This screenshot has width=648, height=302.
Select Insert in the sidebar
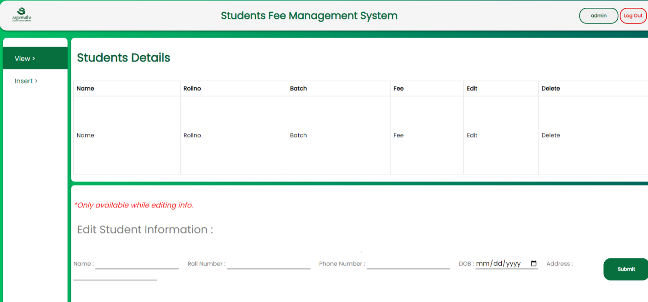pos(26,81)
